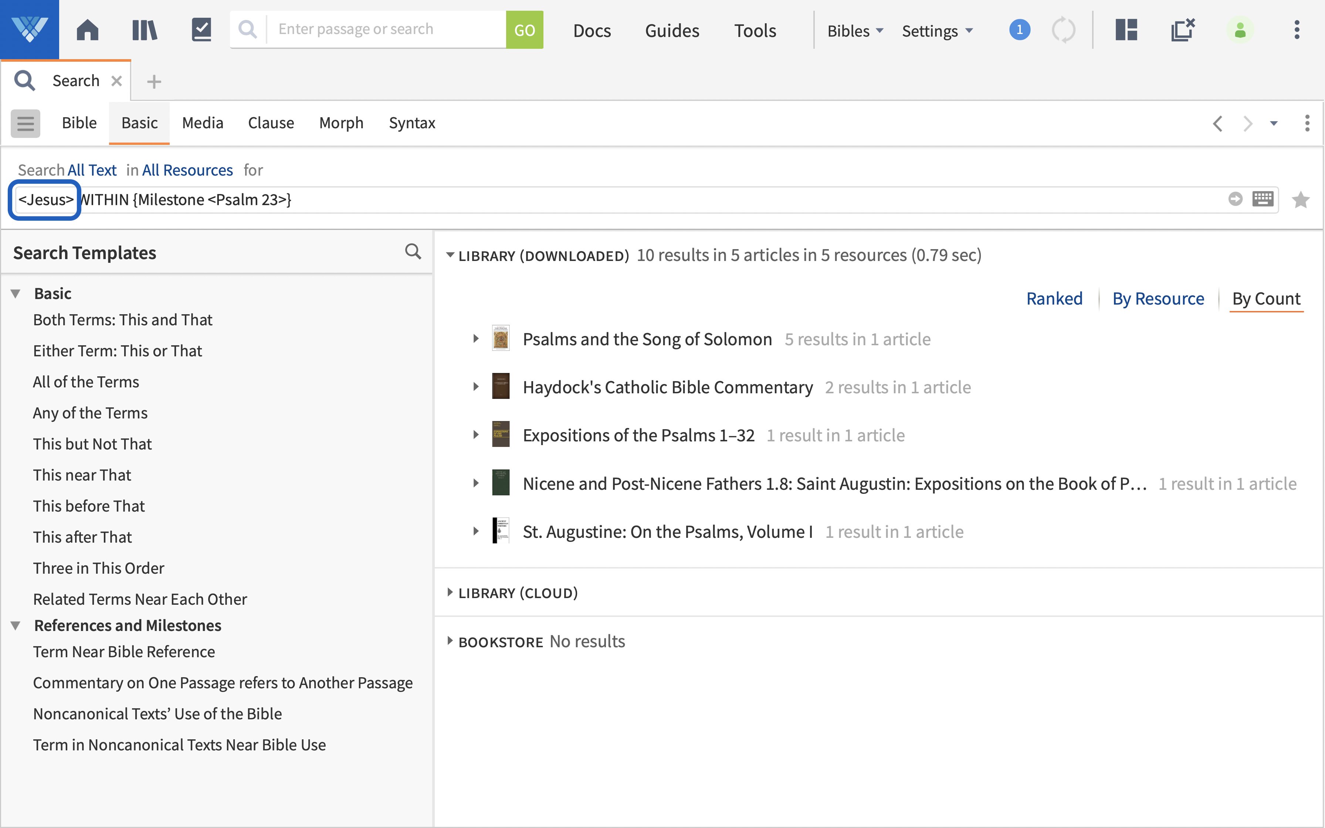Click St. Augustine On the Psalms cover
Image resolution: width=1325 pixels, height=828 pixels.
pyautogui.click(x=501, y=531)
